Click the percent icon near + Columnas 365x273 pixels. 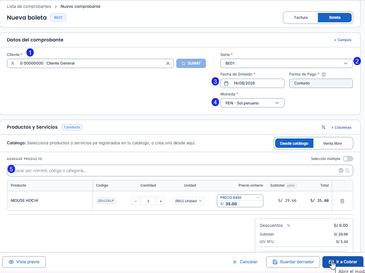click(323, 127)
